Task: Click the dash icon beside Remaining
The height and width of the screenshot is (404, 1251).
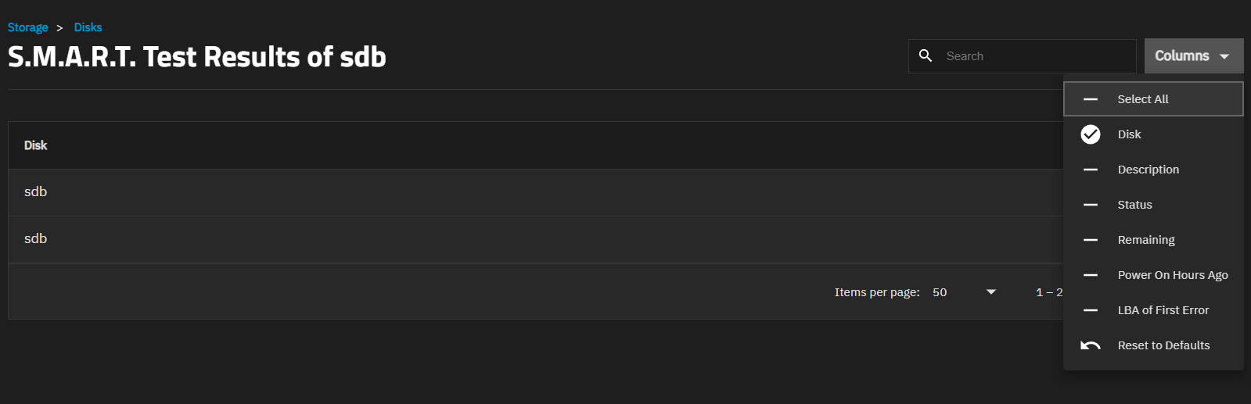Action: 1091,240
